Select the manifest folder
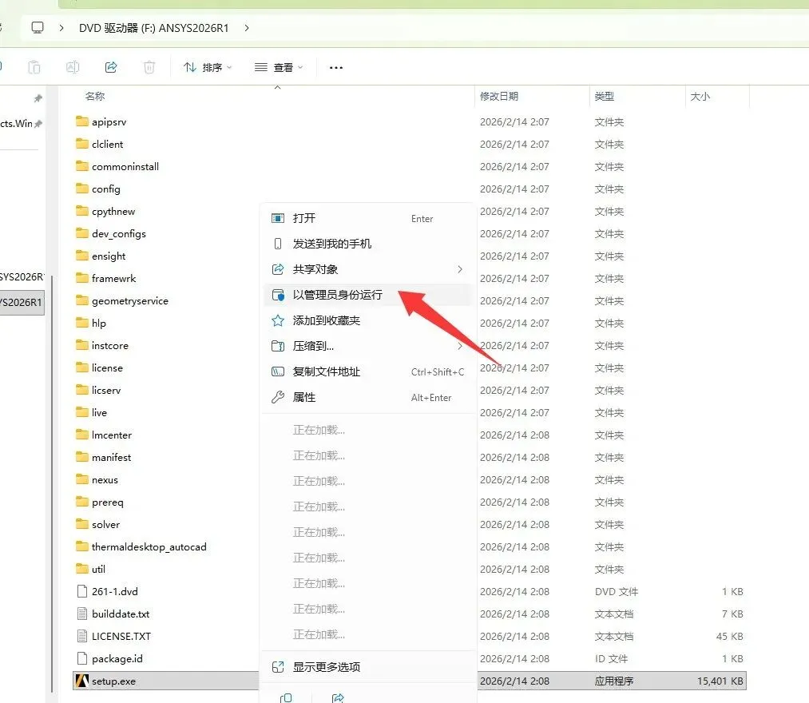Viewport: 809px width, 703px height. [103, 457]
